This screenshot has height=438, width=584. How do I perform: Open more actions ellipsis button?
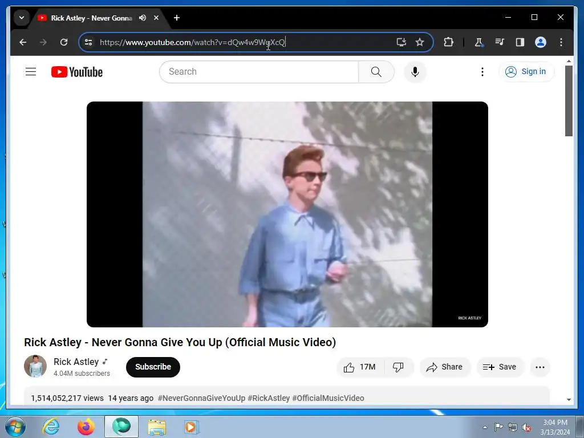[540, 367]
